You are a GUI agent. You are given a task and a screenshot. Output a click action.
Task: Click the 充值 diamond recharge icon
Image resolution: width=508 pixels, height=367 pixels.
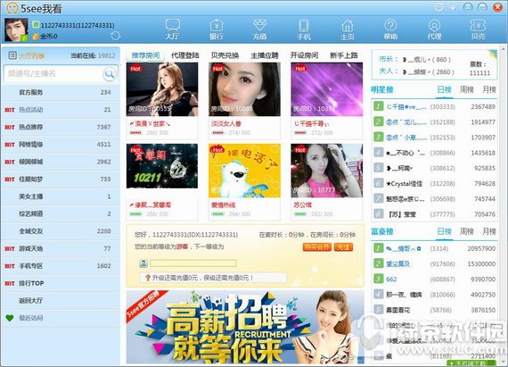pyautogui.click(x=260, y=29)
